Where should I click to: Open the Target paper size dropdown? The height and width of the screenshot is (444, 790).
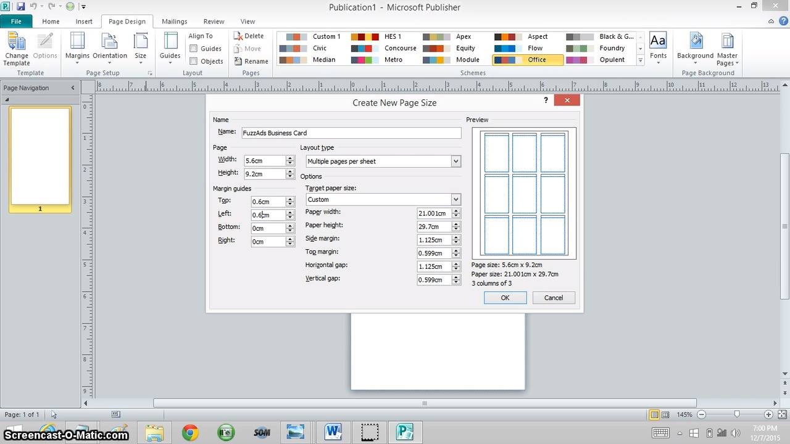455,200
